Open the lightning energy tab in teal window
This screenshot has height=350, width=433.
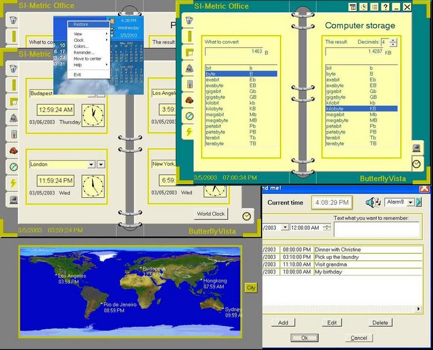point(190,132)
